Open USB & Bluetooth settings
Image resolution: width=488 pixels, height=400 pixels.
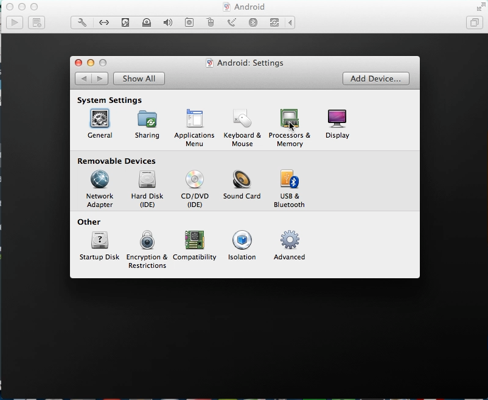click(x=289, y=189)
